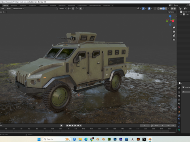Switch to the Modeling workspace tab

pyautogui.click(x=14, y=6)
